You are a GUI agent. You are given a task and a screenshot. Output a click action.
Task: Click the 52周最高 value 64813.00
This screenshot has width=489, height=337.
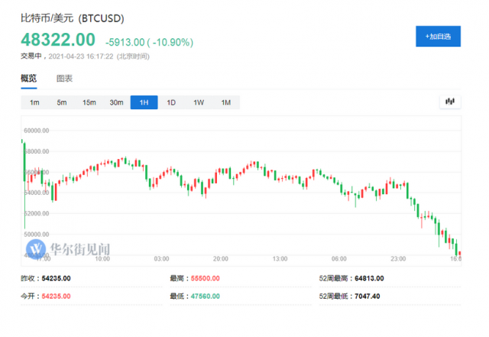click(x=369, y=278)
